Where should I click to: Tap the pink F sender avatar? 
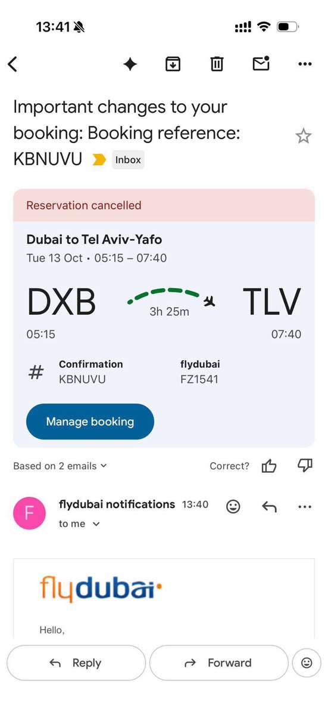[29, 513]
